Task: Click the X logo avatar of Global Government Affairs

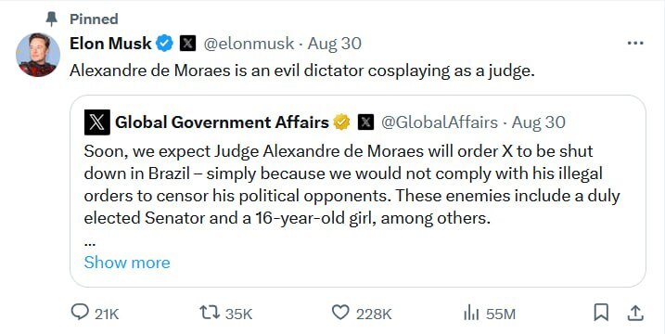Action: click(97, 122)
